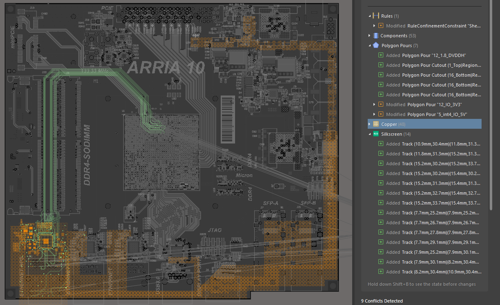Expand Modified Polygon Pour "12_IO_3V3" entry

click(x=374, y=105)
